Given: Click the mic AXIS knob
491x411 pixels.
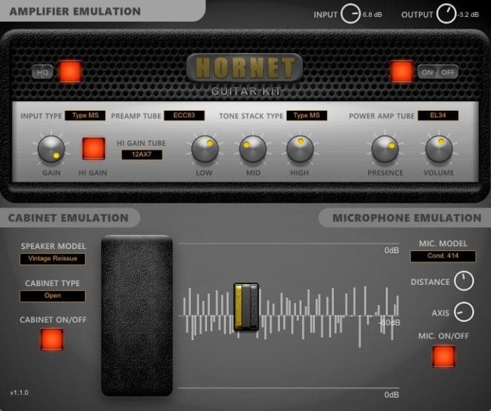Looking at the screenshot, I should tap(464, 312).
